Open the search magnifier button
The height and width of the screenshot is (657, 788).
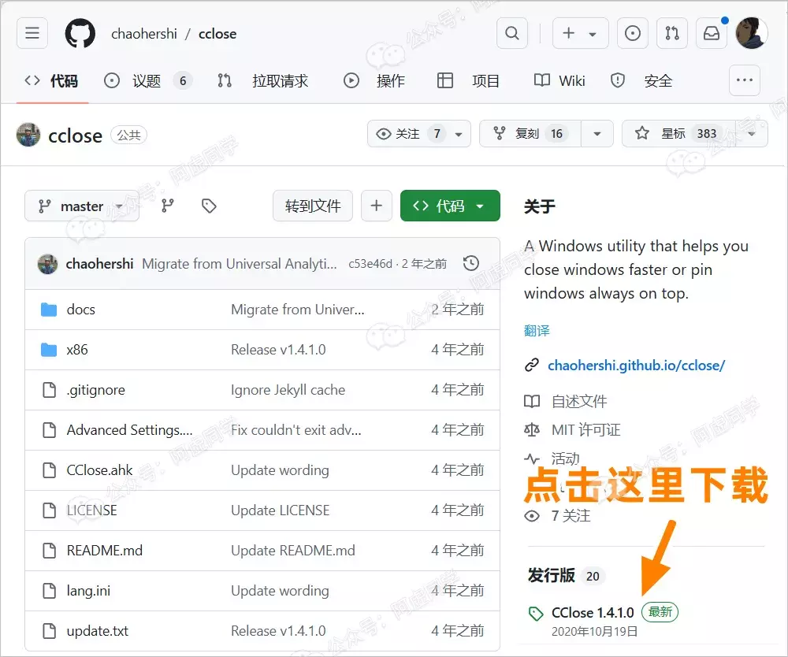(511, 33)
